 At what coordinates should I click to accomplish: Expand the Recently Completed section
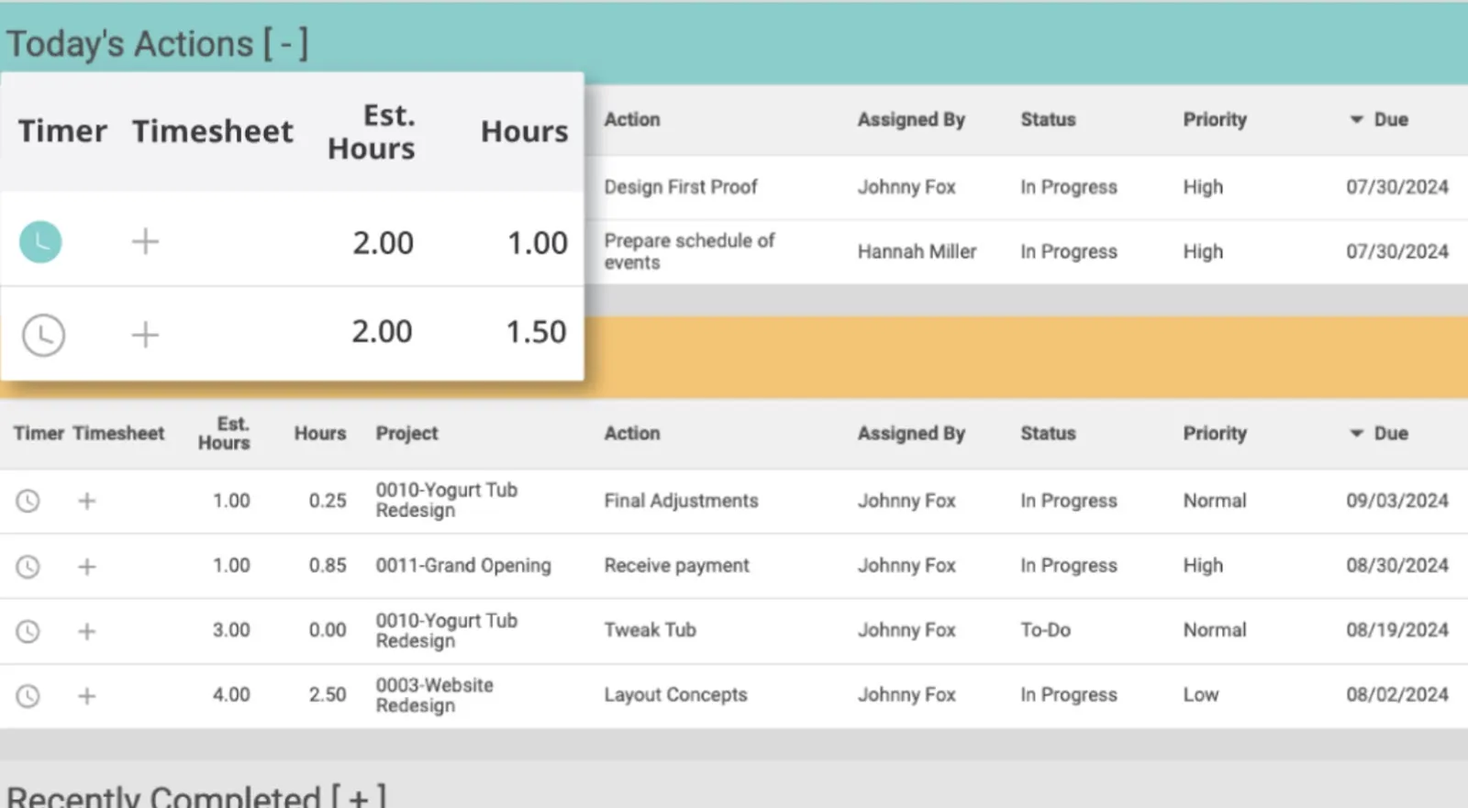click(x=359, y=796)
